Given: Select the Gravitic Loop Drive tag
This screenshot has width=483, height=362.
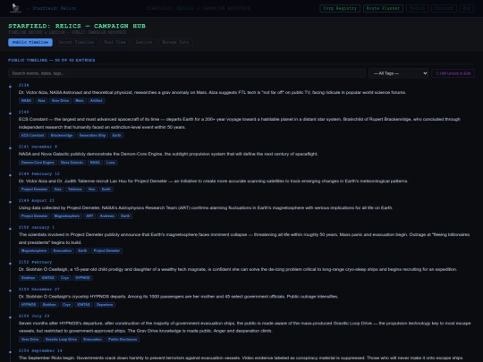Looking at the screenshot, I should (x=61, y=340).
